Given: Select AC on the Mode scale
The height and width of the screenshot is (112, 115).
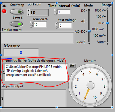Looking at the screenshot, I should [83, 21].
